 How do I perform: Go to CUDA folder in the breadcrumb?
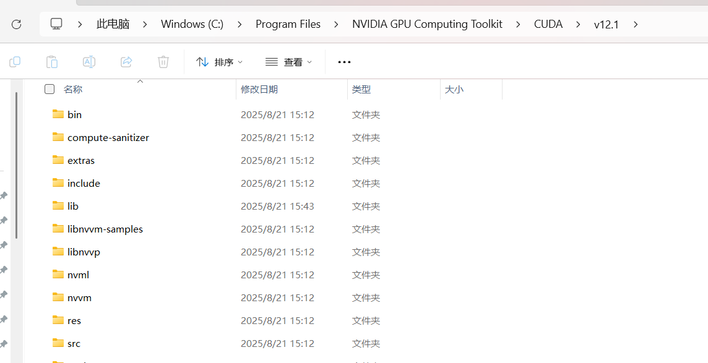click(548, 24)
